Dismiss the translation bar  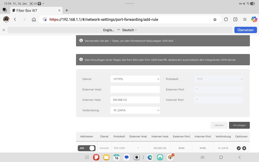[4, 30]
